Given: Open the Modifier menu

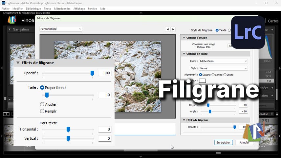Looking at the screenshot, I should pos(18,9).
